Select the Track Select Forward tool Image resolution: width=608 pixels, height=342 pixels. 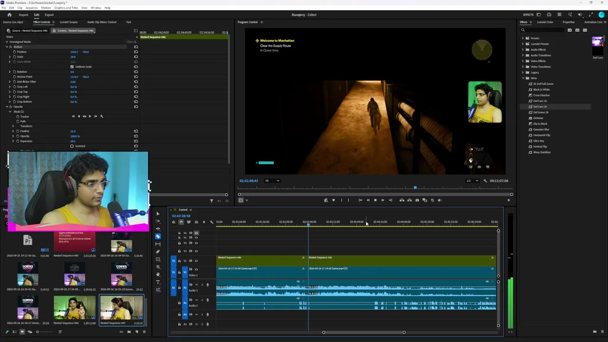click(158, 221)
